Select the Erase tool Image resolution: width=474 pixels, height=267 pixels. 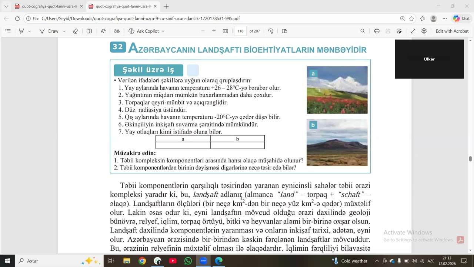pos(75,31)
